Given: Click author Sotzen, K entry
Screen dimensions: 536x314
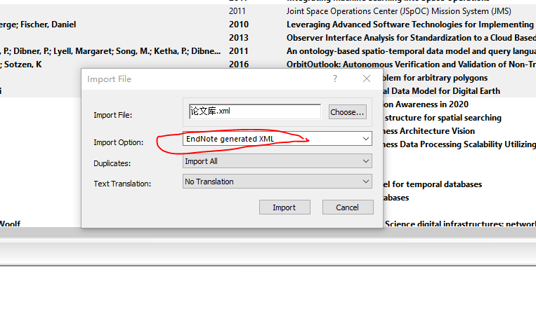Looking at the screenshot, I should point(22,64).
